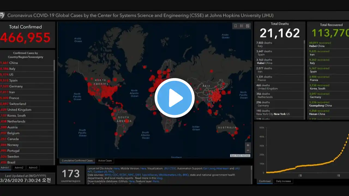Select United Kingdom in confirmed cases list
The height and width of the screenshot is (196, 349).
[x=27, y=109]
